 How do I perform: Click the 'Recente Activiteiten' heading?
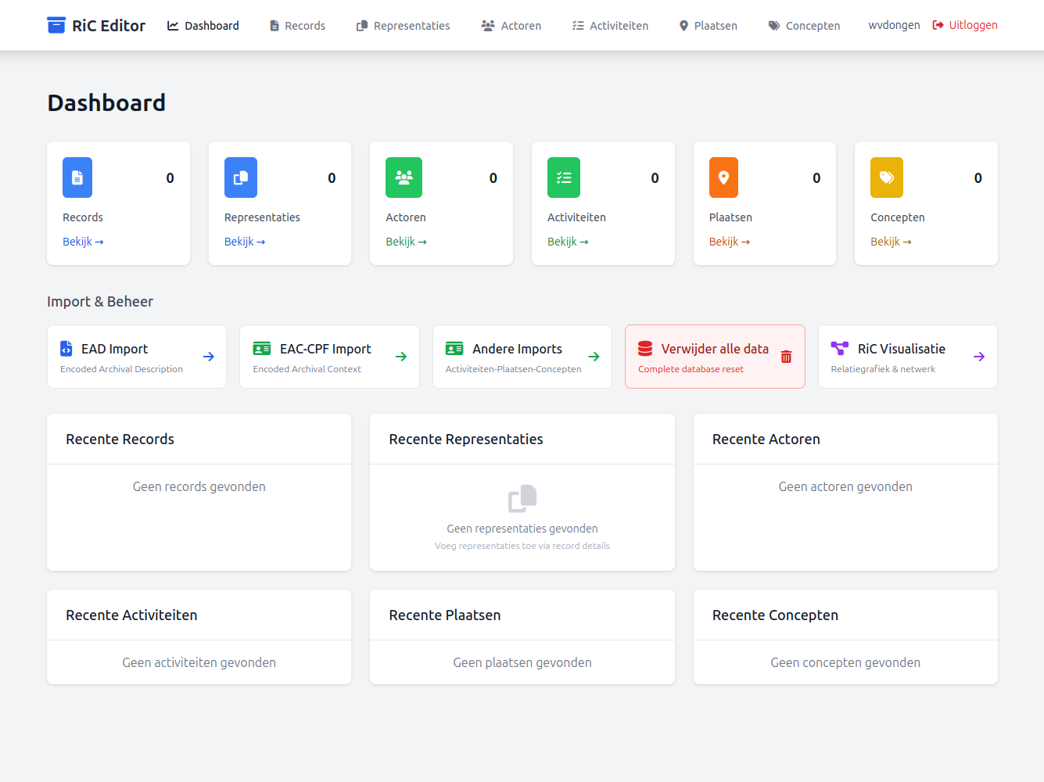pos(131,615)
